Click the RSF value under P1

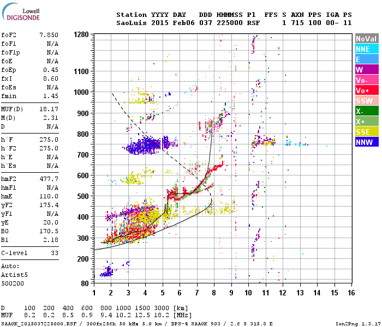253,23
